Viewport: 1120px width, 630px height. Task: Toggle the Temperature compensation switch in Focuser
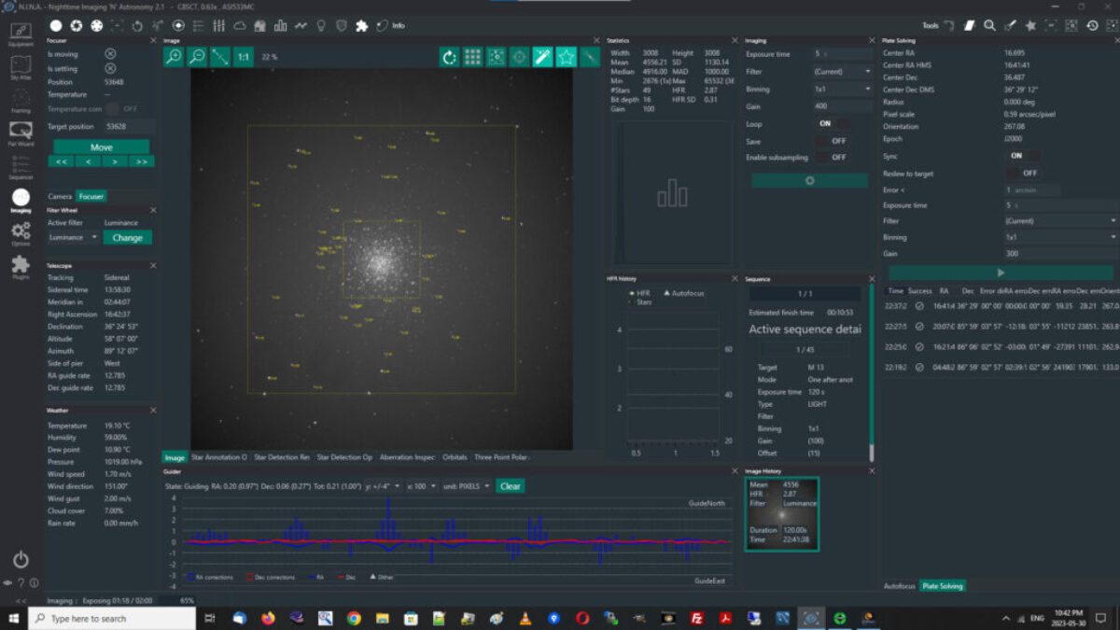click(121, 108)
